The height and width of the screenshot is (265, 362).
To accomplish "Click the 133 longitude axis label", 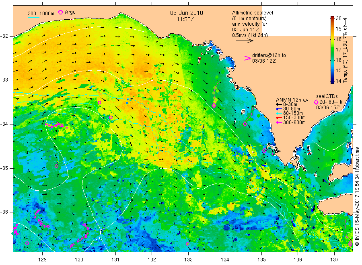I will click(188, 260).
